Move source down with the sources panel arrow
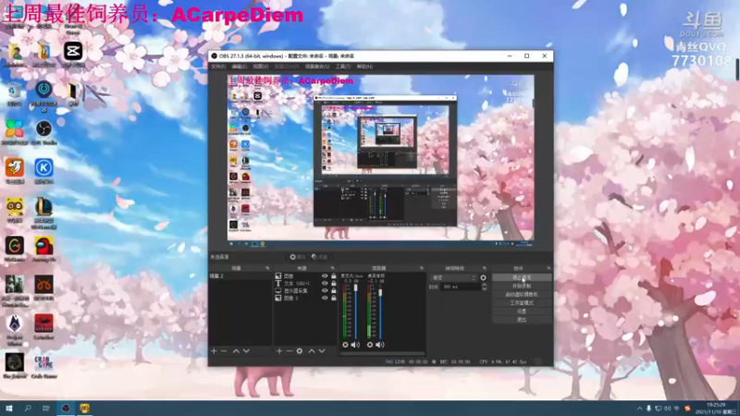Viewport: 740px width, 416px height. [322, 351]
